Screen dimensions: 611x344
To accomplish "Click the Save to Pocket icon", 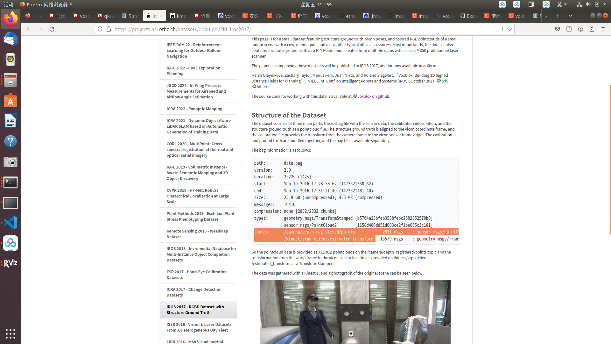I will tap(558, 29).
